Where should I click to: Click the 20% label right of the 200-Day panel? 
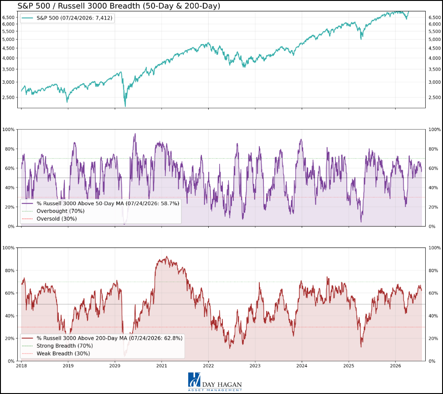pyautogui.click(x=433, y=338)
